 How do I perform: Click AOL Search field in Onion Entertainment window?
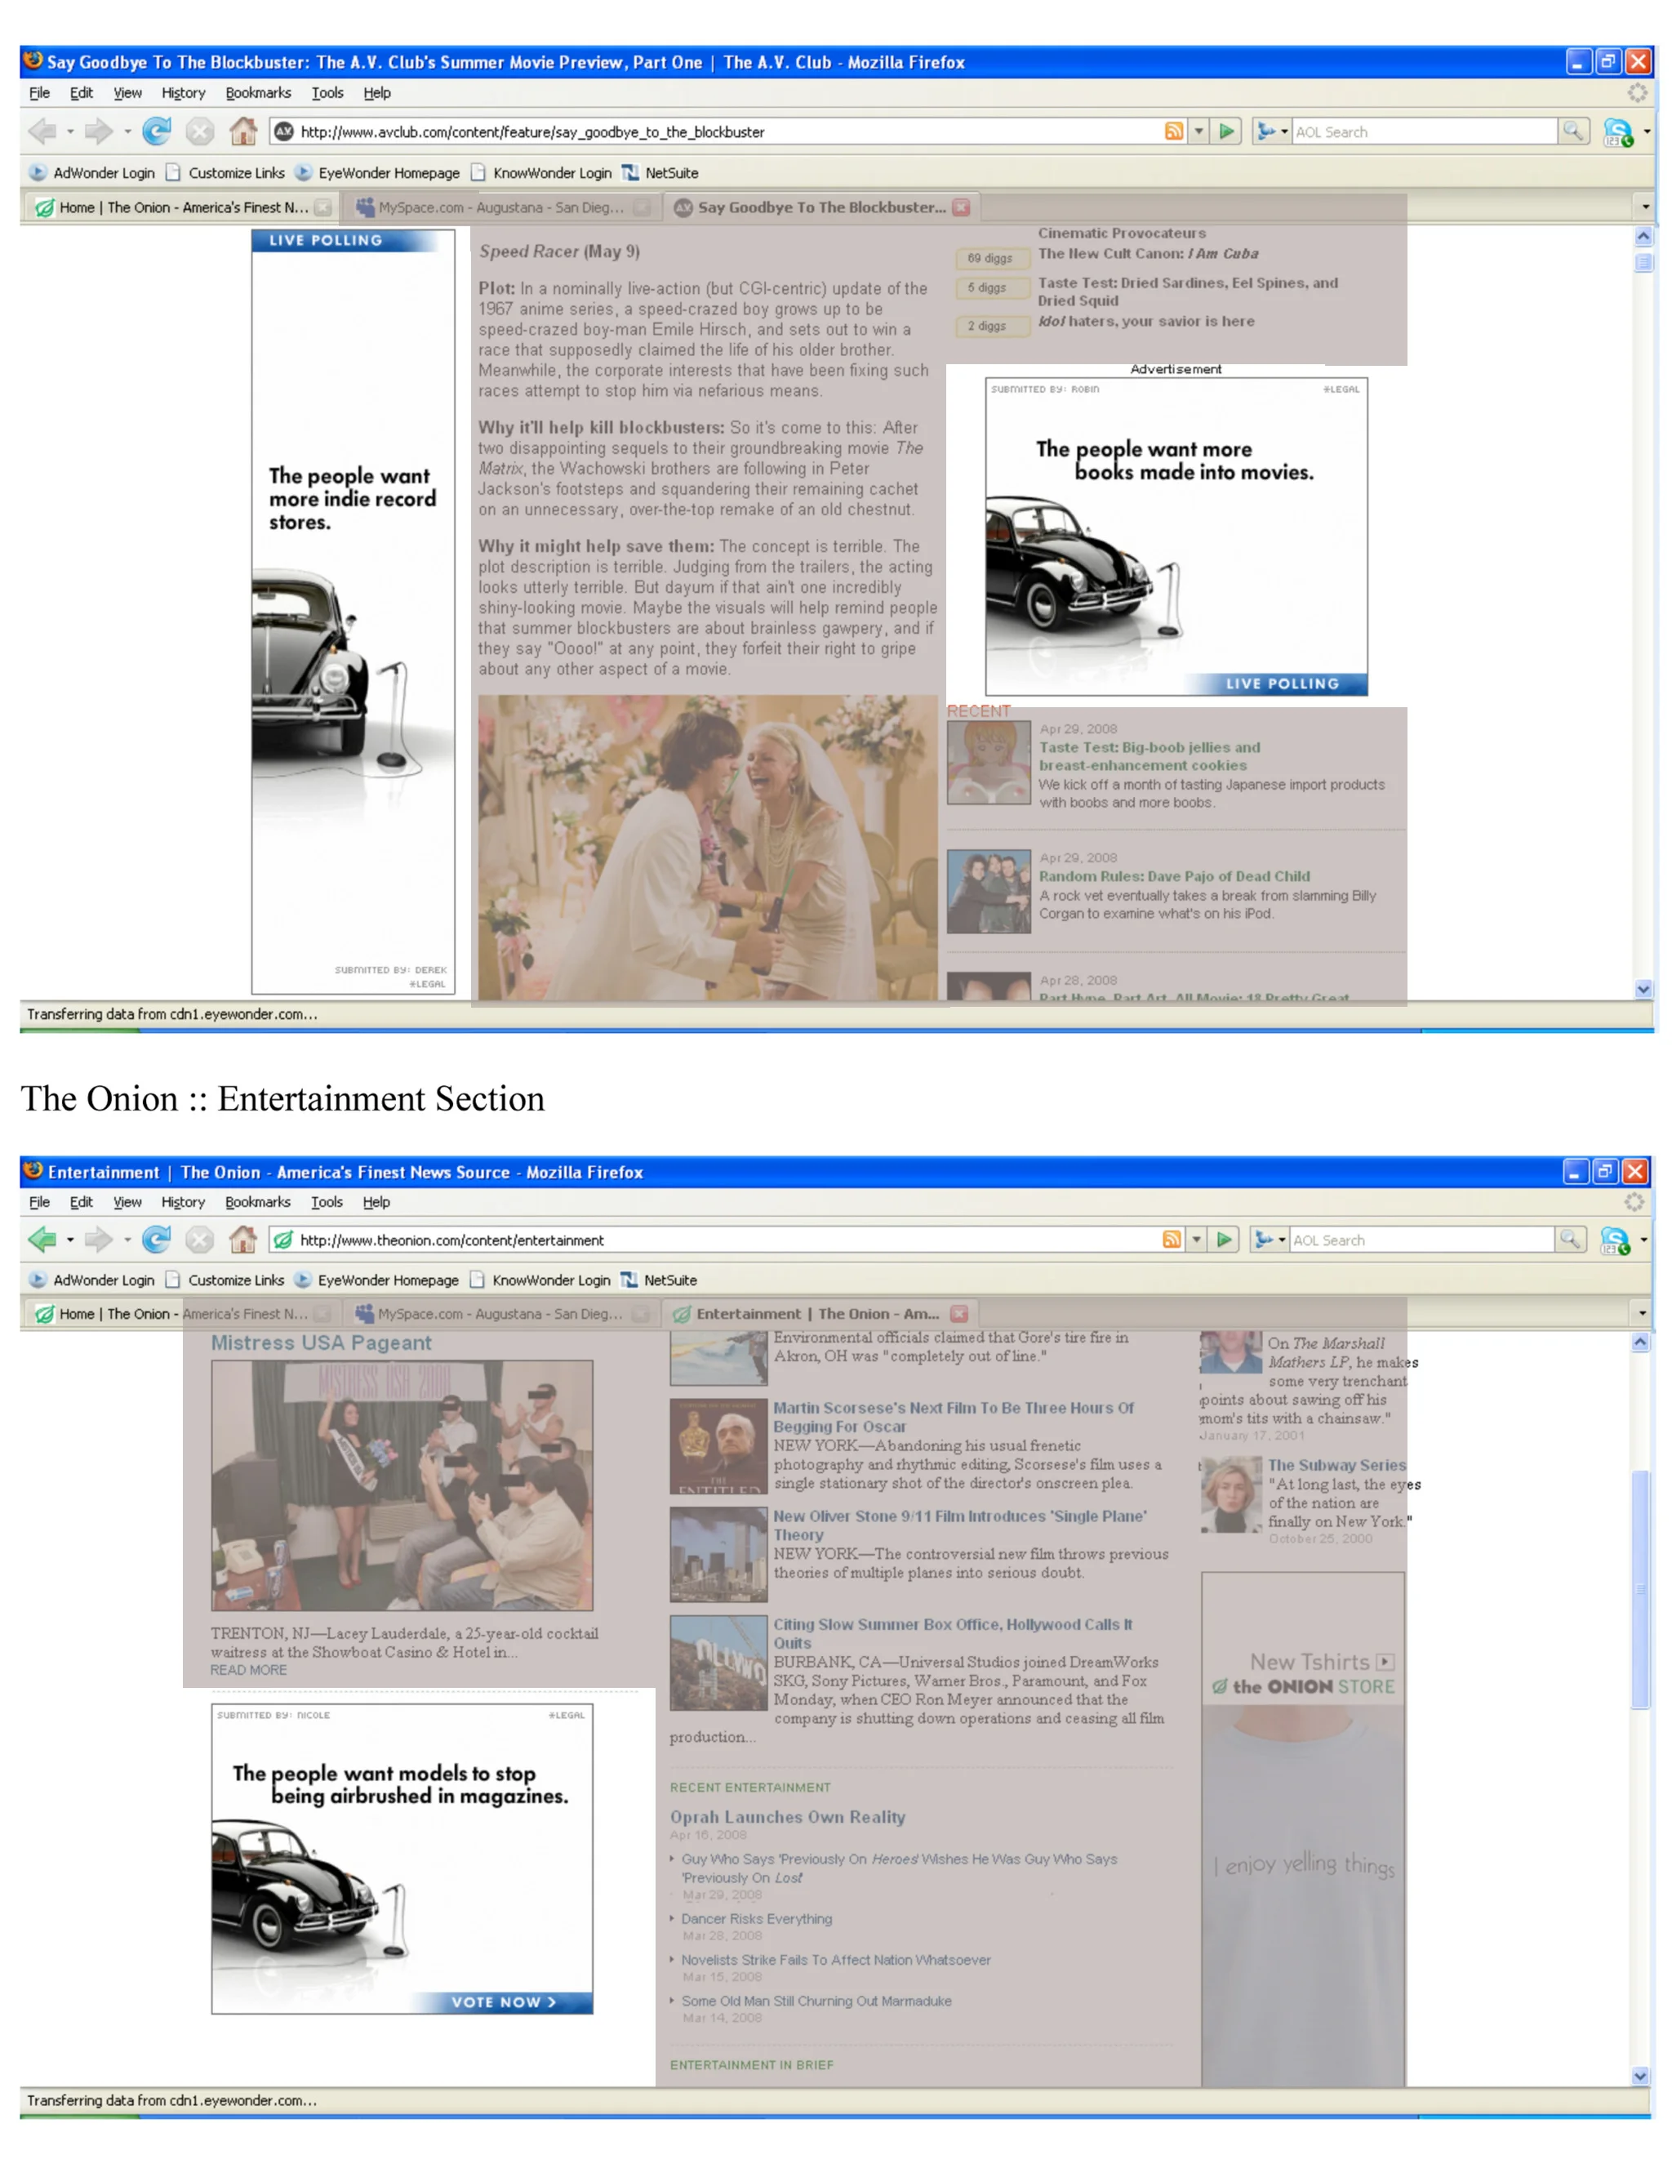click(1421, 1240)
